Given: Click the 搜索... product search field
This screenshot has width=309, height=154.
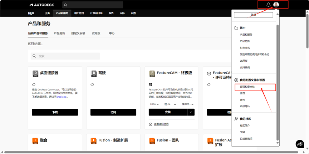Looking at the screenshot, I should tap(65, 56).
